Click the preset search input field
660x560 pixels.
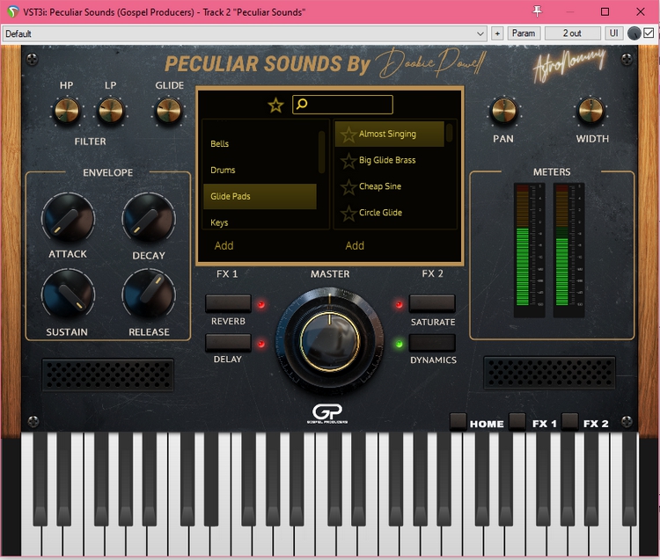click(342, 105)
